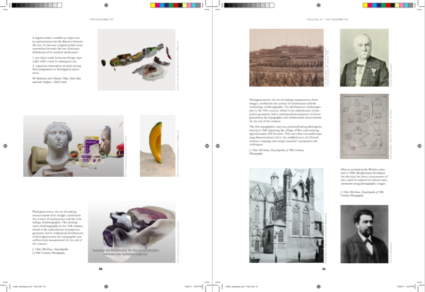Screen dimensions: 425x292
Task: Click the page number 80
Action: tap(100, 269)
